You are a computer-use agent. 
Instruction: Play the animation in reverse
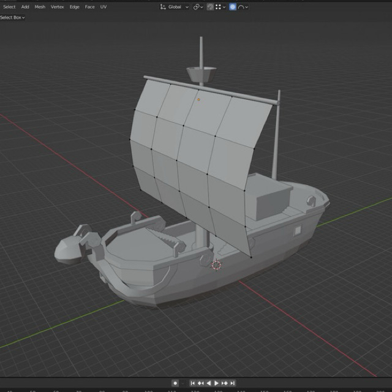point(208,383)
